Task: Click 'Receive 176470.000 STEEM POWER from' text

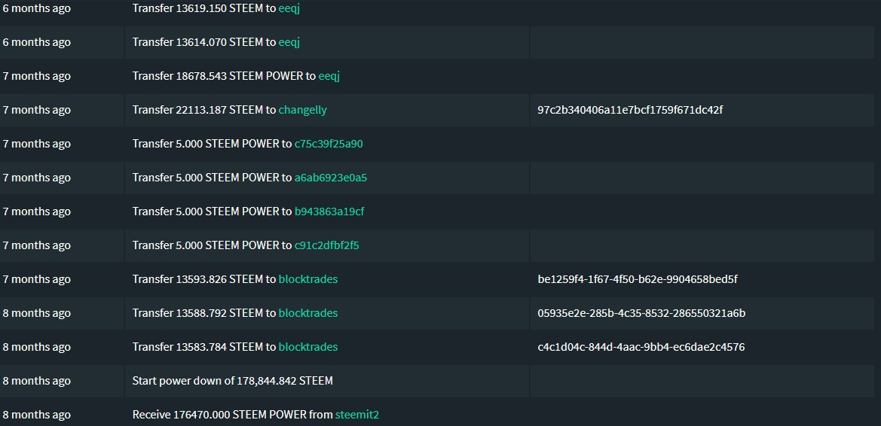Action: pyautogui.click(x=233, y=415)
